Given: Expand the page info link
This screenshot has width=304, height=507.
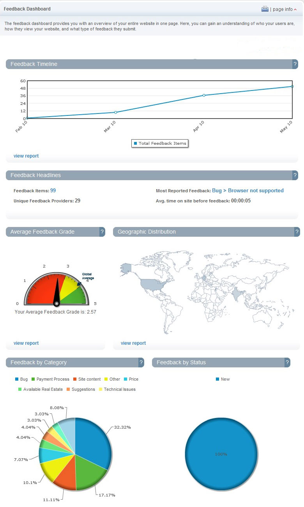Looking at the screenshot, I should [x=285, y=9].
